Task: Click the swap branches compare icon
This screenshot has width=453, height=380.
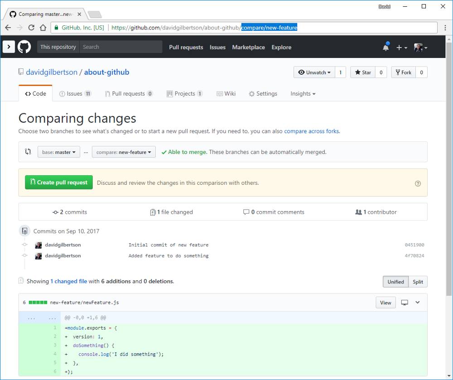Action: [28, 152]
